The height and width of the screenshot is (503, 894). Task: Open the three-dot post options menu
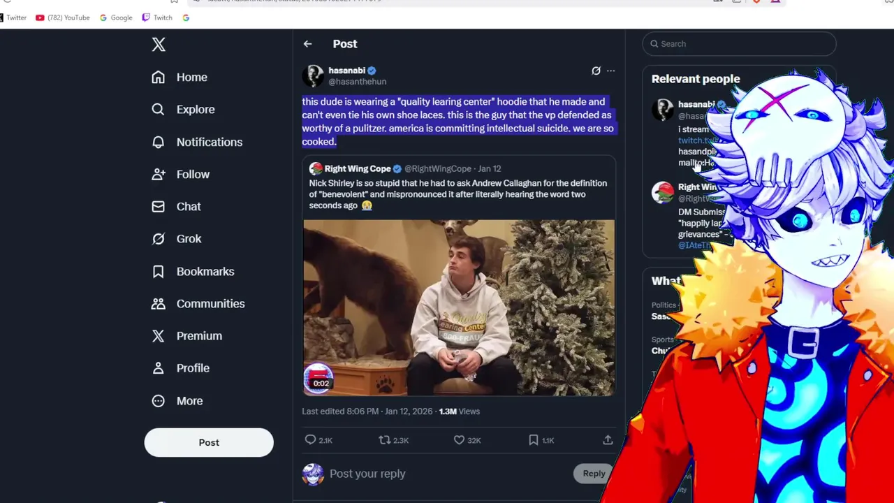tap(611, 71)
